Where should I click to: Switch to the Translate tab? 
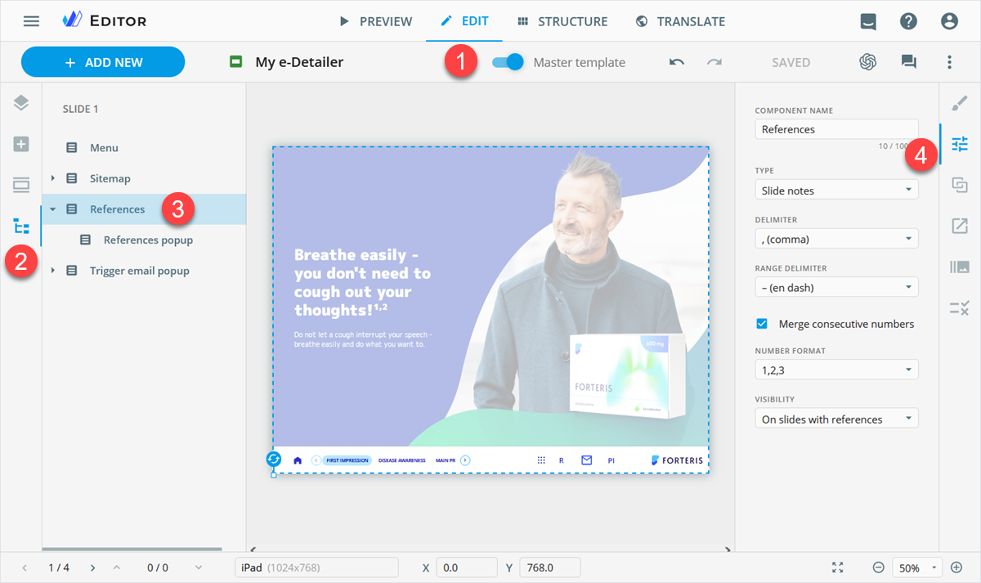(680, 21)
